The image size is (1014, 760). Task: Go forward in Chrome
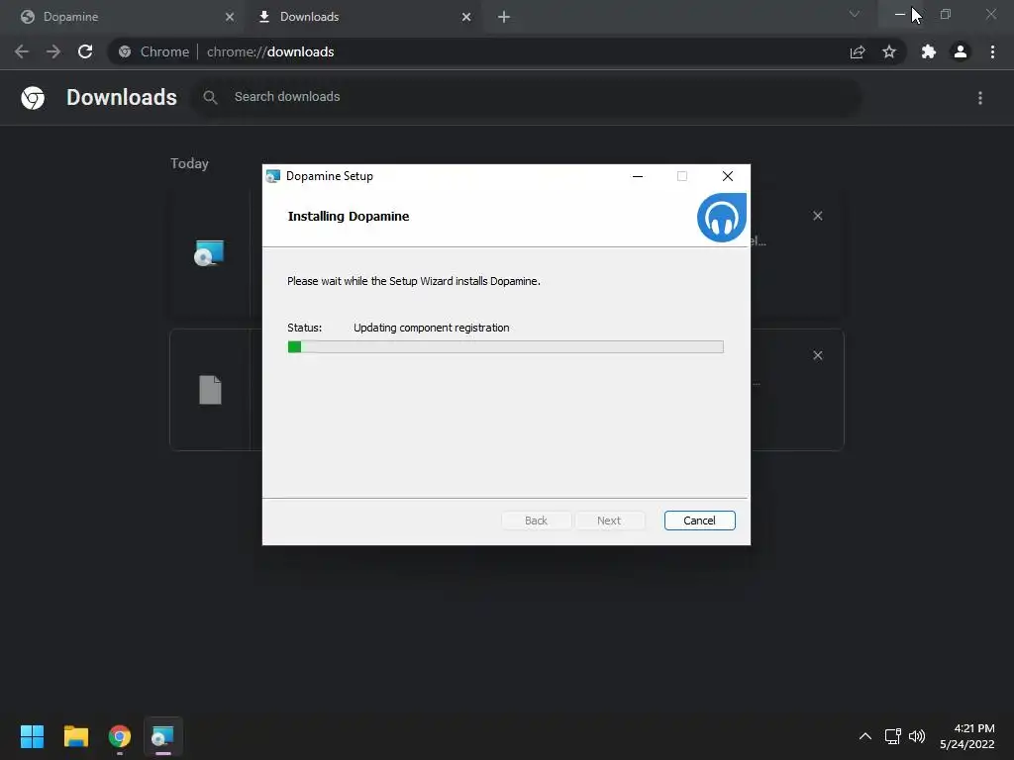(53, 51)
